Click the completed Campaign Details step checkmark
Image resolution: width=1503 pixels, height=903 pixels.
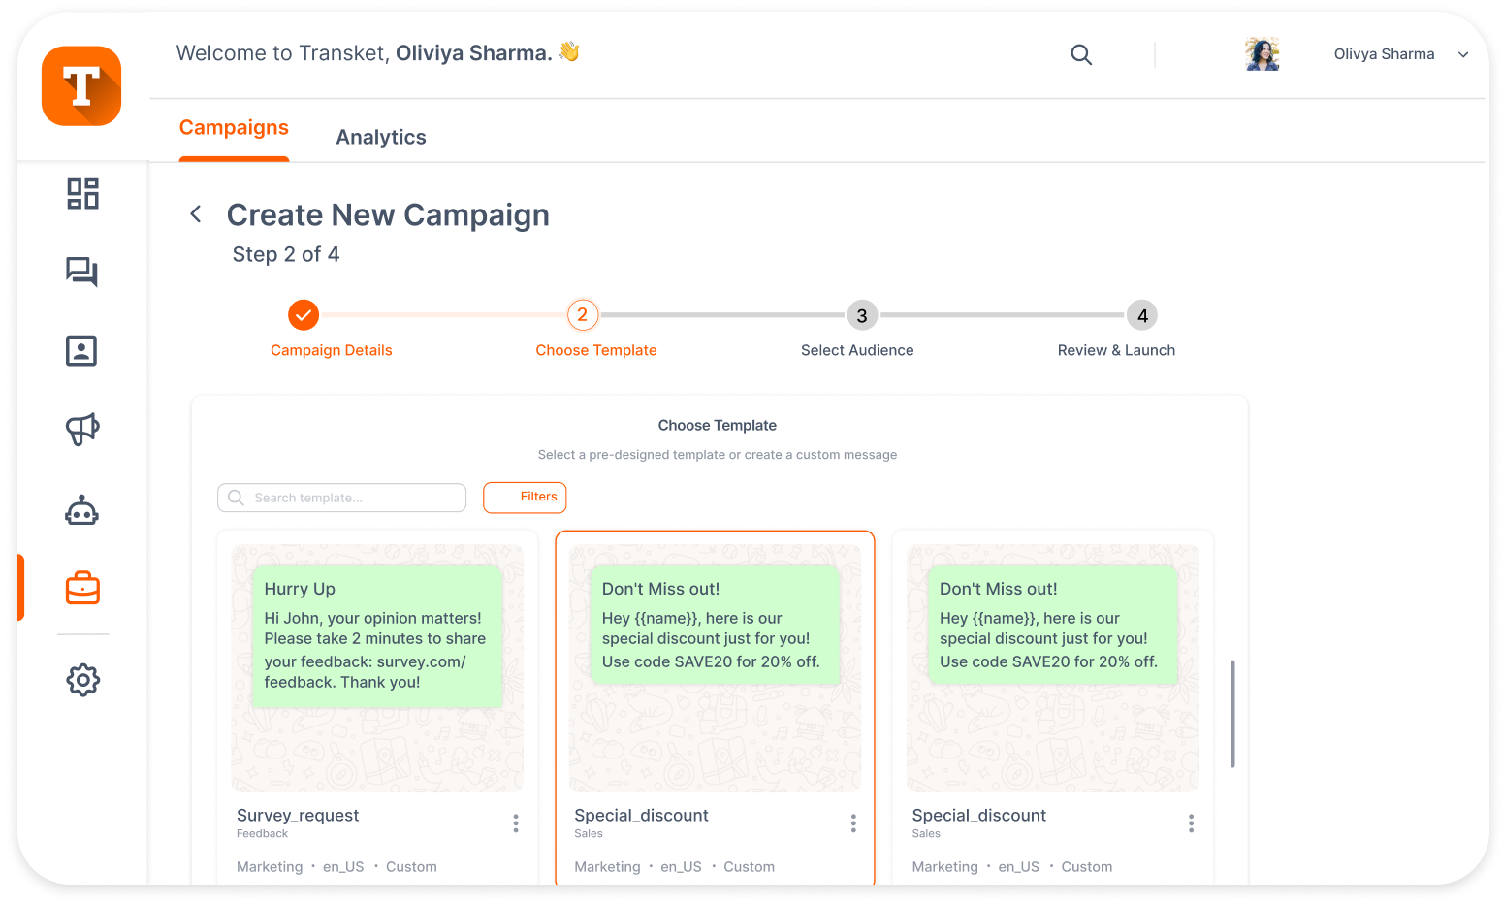point(304,314)
